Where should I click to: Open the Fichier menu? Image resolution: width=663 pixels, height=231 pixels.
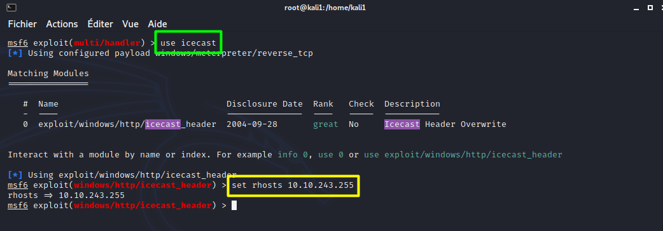tap(22, 24)
